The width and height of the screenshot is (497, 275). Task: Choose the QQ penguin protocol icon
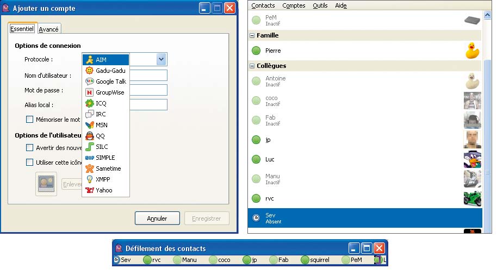tap(90, 136)
